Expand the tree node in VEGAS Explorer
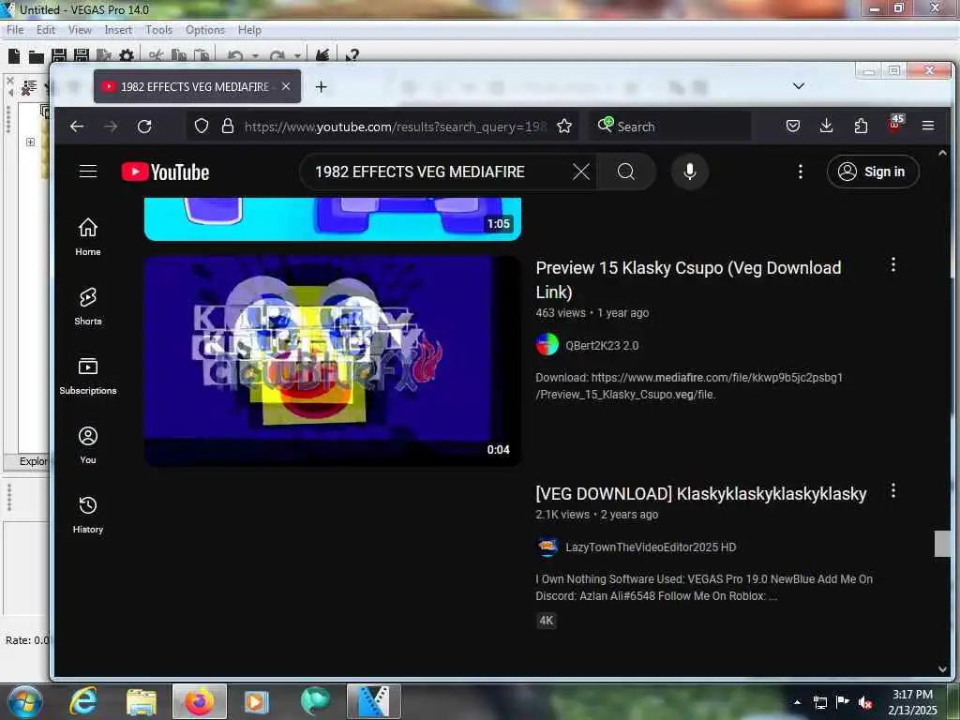 click(30, 142)
